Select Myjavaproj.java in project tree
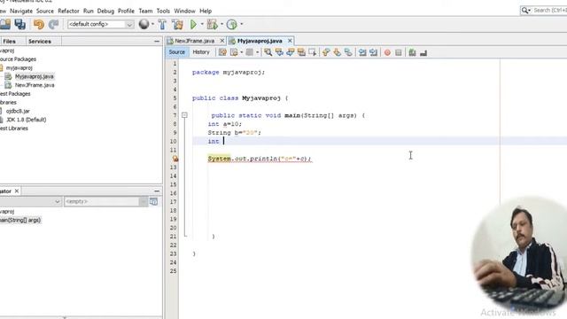The width and height of the screenshot is (567, 319). tap(35, 76)
